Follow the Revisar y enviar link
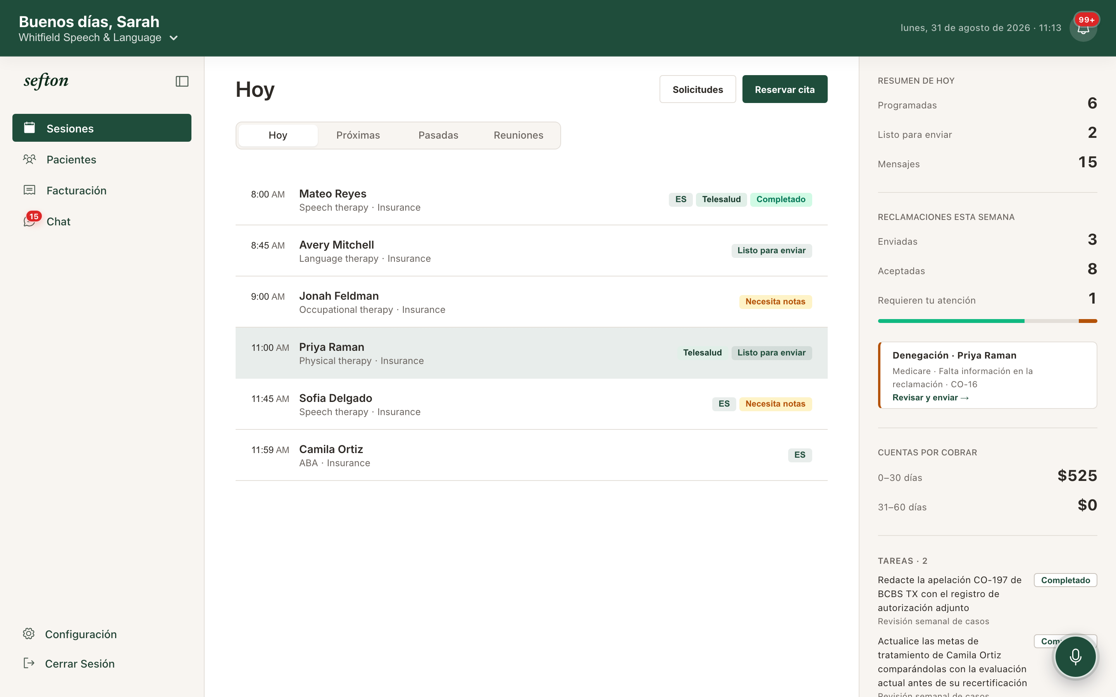 pos(930,398)
